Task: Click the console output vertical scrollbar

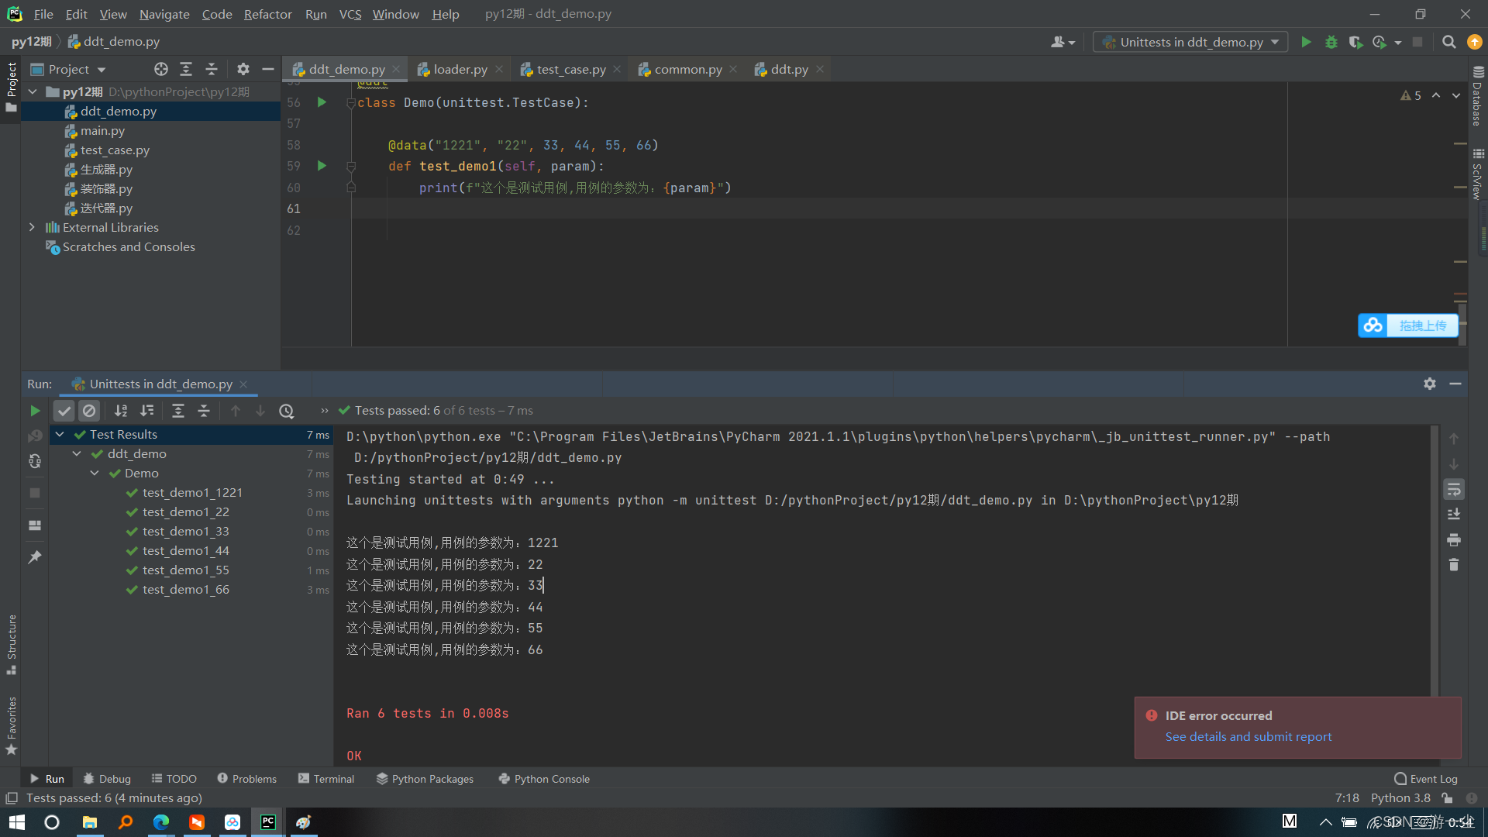Action: click(1434, 558)
